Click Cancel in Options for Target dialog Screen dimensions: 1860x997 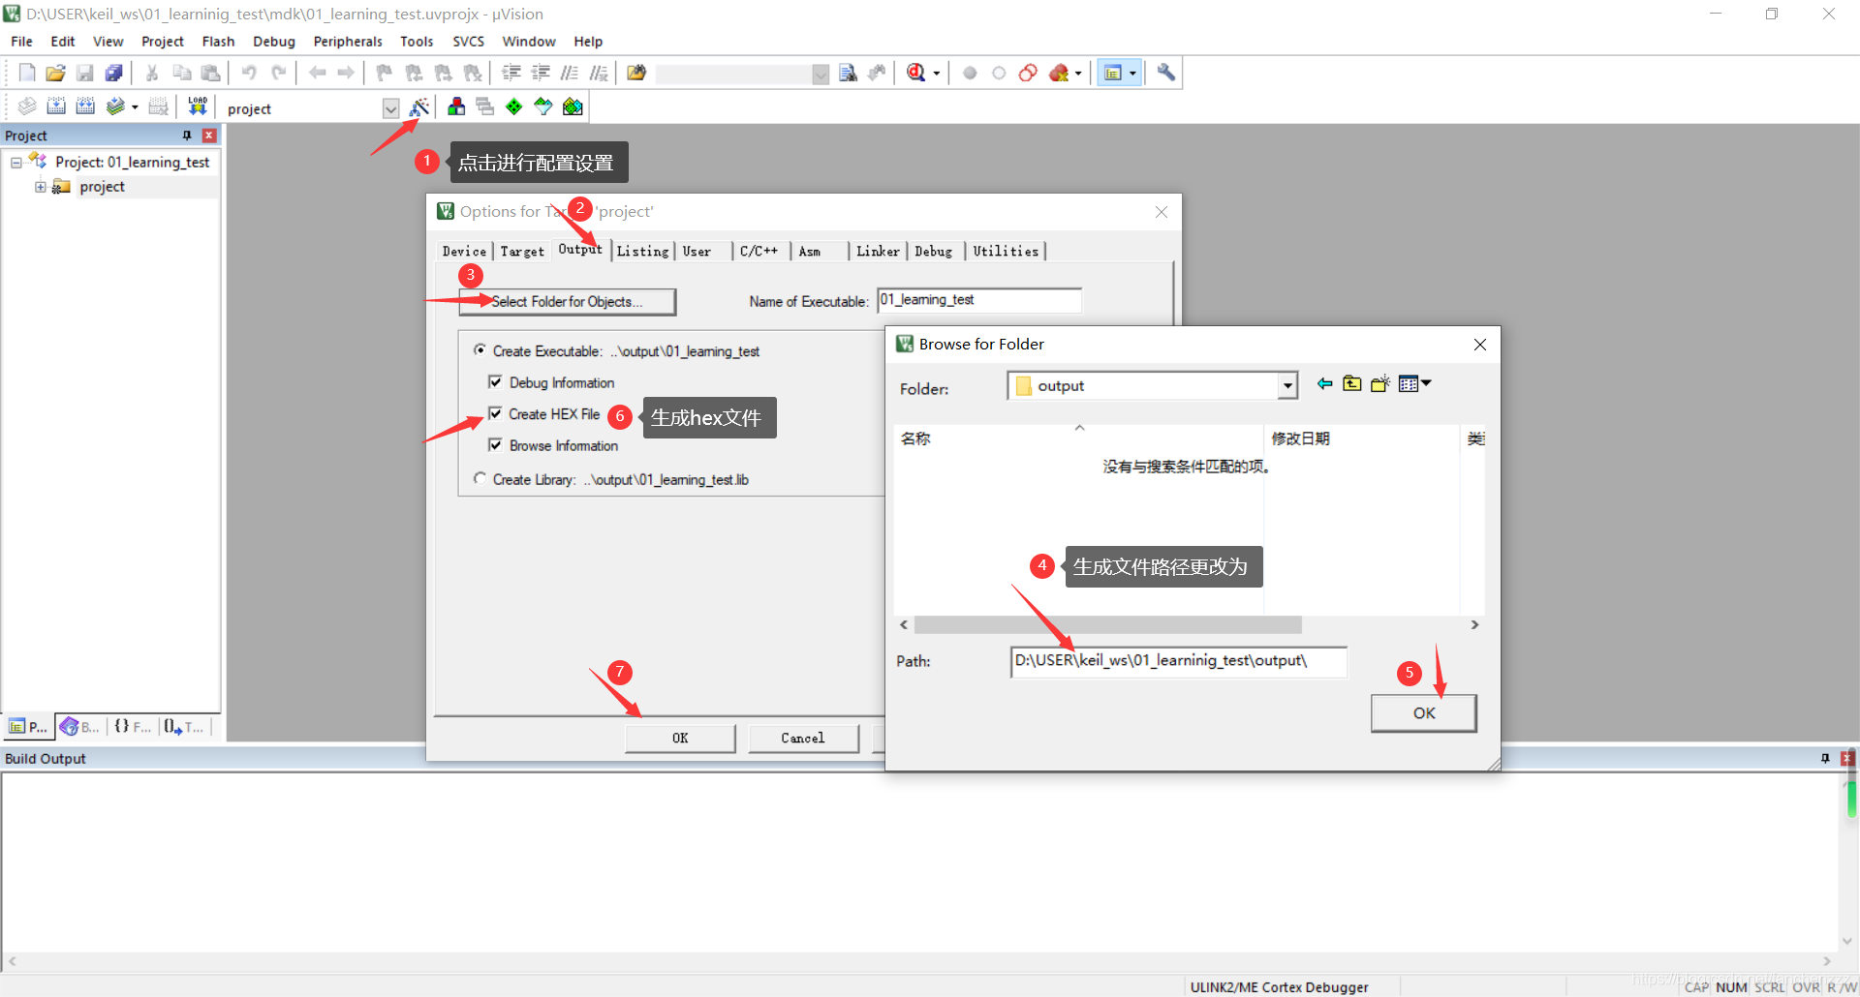(803, 739)
